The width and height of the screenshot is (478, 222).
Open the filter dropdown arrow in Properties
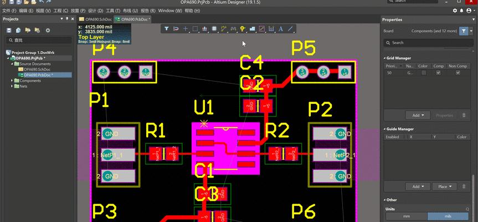(x=471, y=31)
